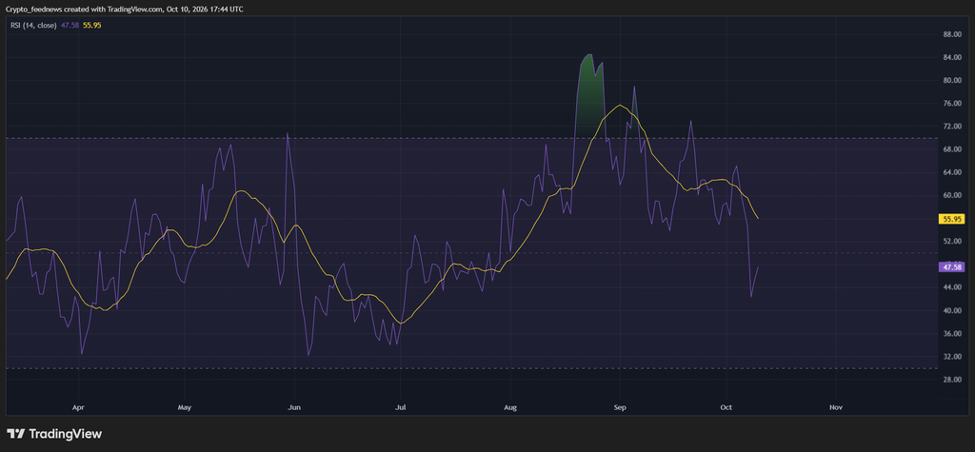Click the 52.00 axis label

[x=952, y=242]
